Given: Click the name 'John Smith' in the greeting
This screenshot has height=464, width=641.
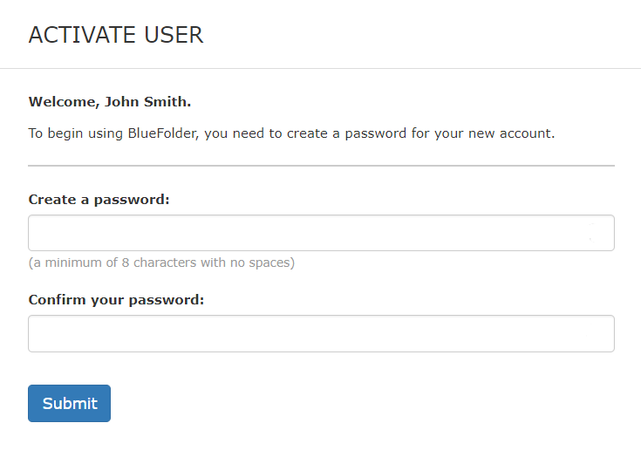Looking at the screenshot, I should pyautogui.click(x=146, y=101).
